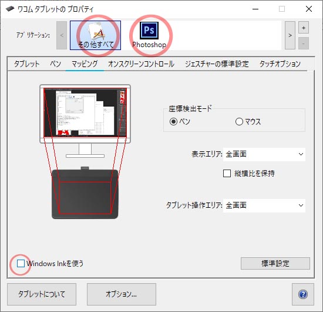
Task: Open the 表示エリア dropdown
Action: coord(264,154)
